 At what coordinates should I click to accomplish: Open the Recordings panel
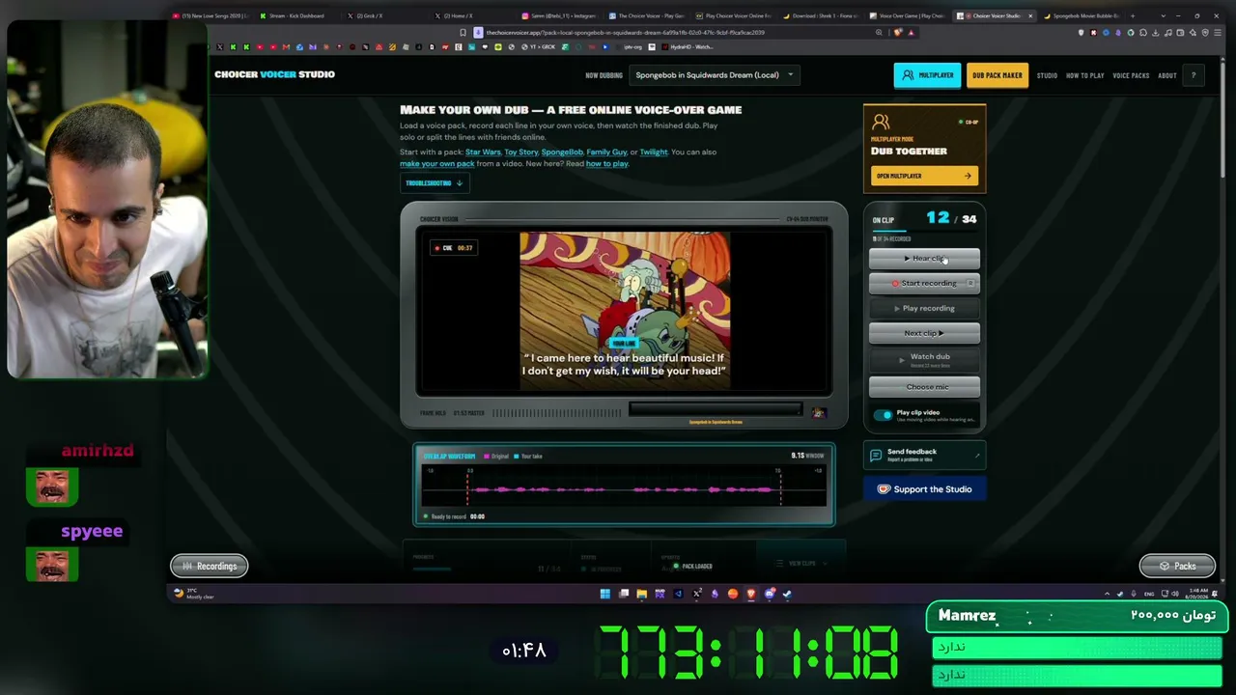[210, 567]
